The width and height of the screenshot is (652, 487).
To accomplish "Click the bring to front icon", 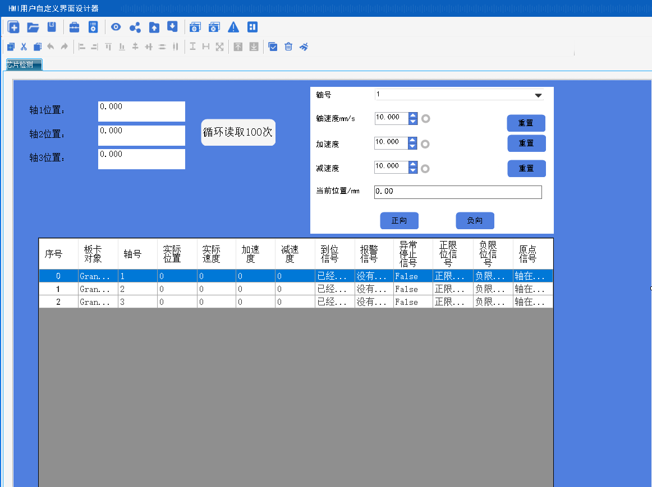I will tap(238, 47).
